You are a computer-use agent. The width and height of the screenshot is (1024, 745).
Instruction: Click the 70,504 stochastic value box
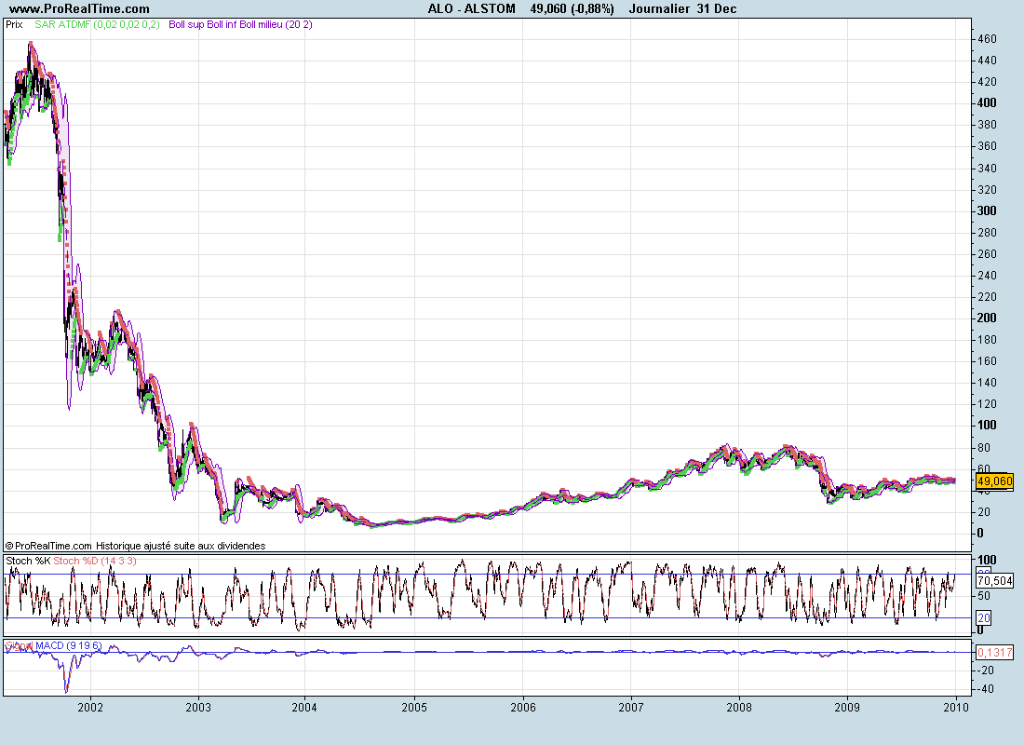pyautogui.click(x=994, y=580)
